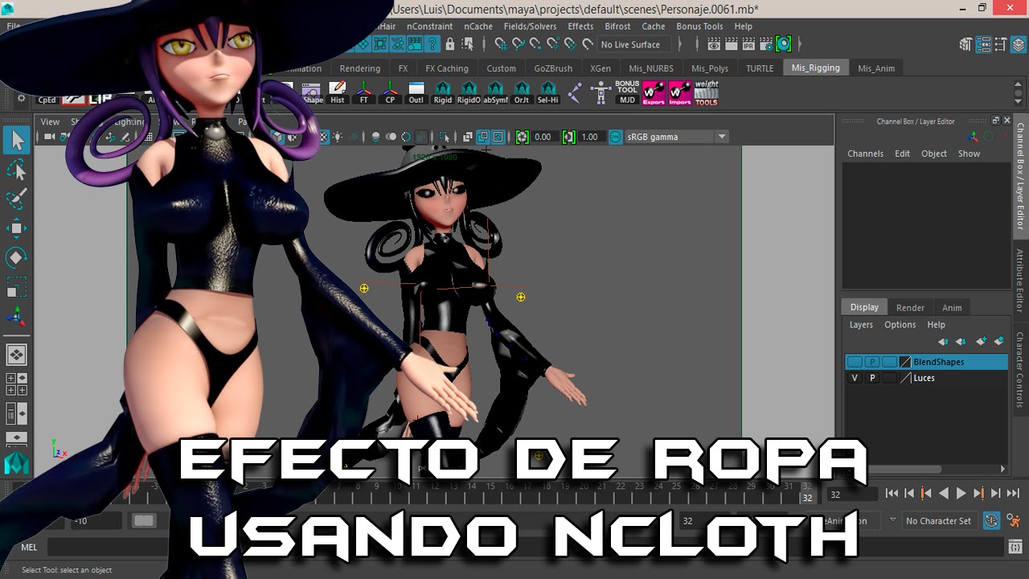Pick the Scale tool

pyautogui.click(x=17, y=287)
